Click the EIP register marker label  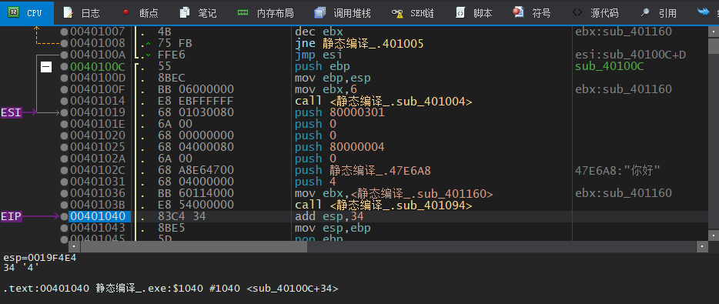point(11,216)
